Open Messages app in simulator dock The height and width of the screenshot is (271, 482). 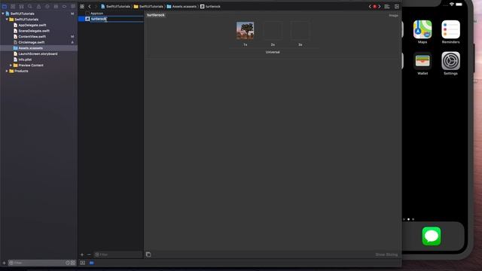point(432,236)
